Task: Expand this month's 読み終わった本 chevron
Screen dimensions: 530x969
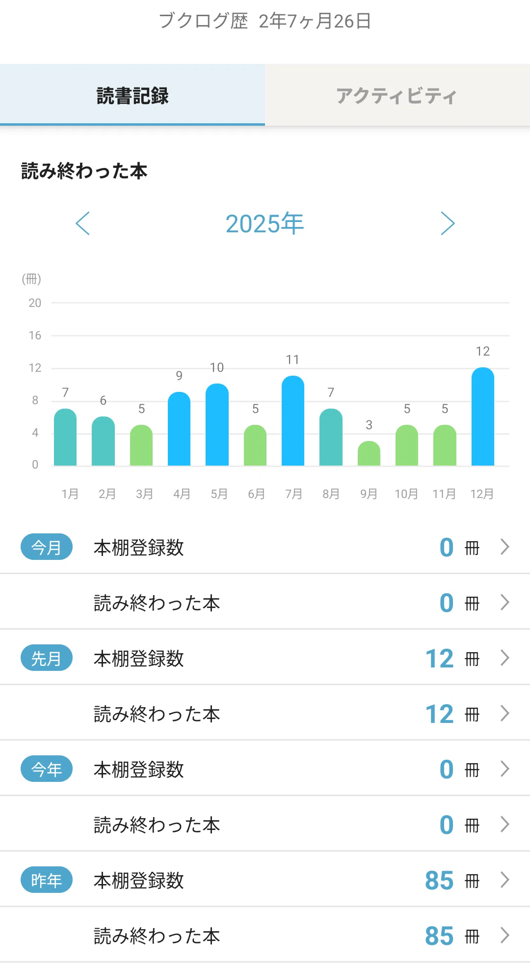Action: pos(505,602)
